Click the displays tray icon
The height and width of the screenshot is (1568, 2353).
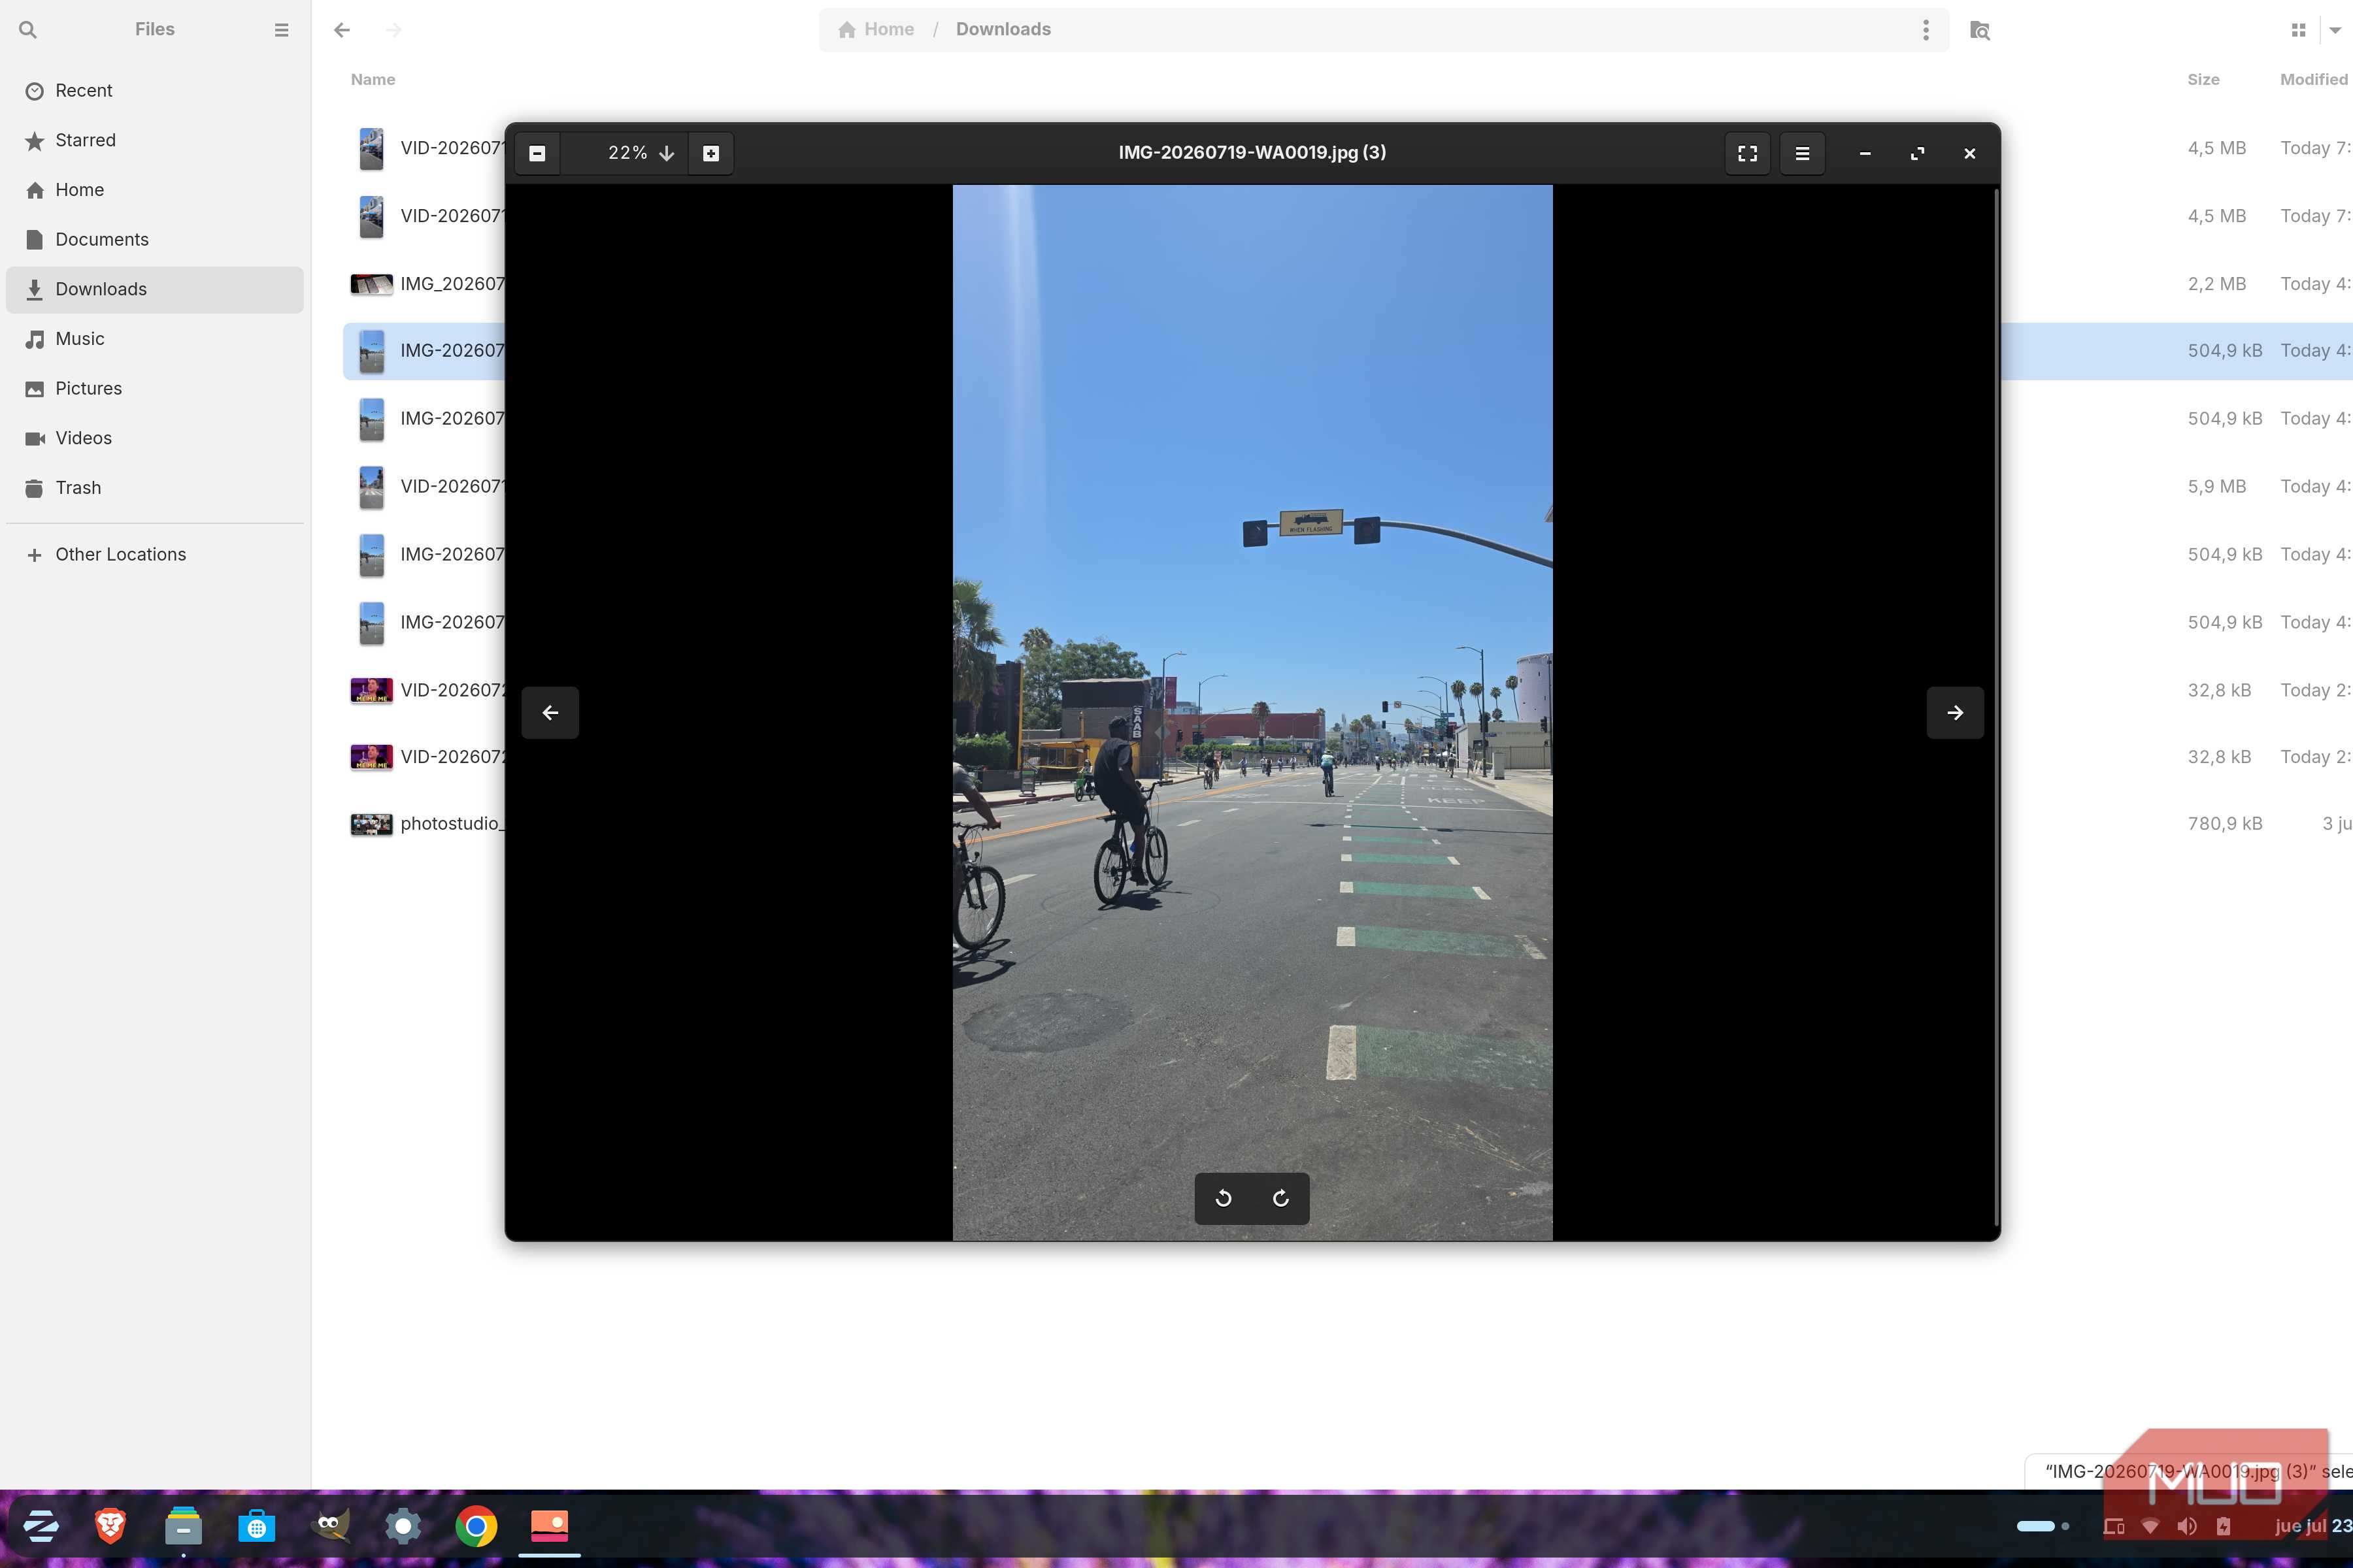click(x=2113, y=1526)
